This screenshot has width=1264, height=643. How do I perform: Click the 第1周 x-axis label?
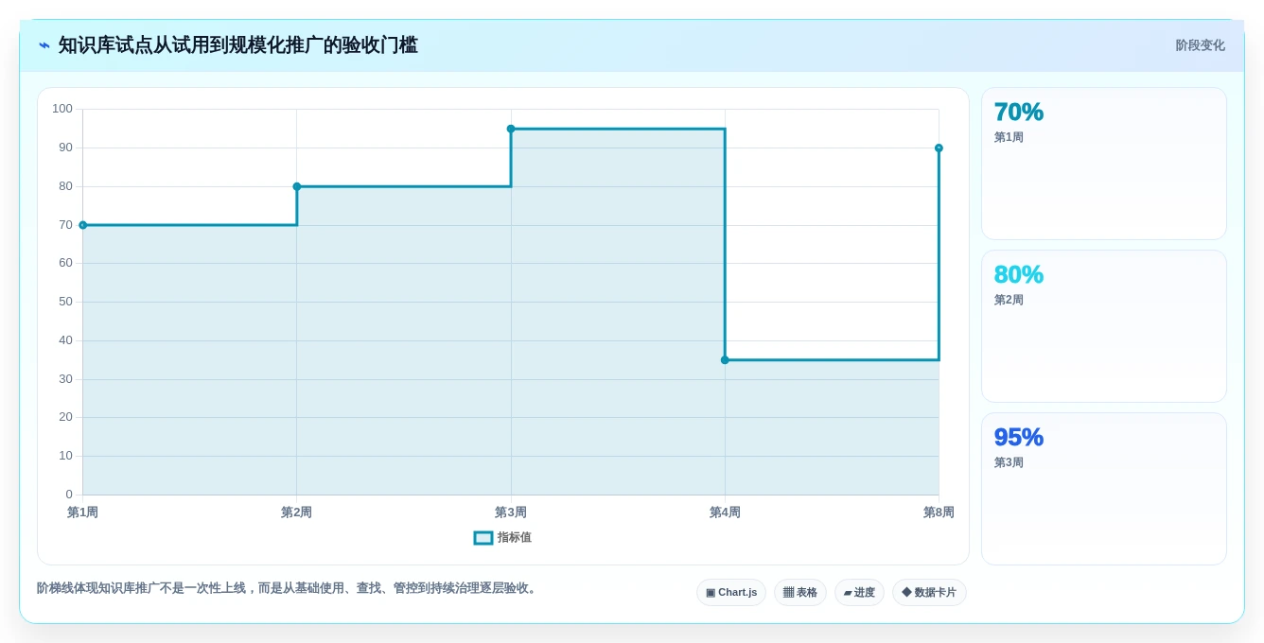click(x=82, y=513)
